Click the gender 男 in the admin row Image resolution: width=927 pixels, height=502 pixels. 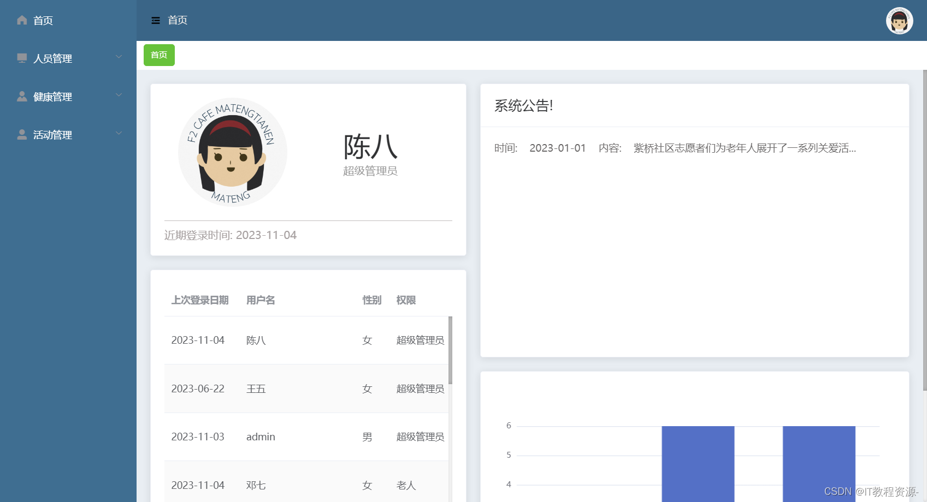tap(367, 437)
